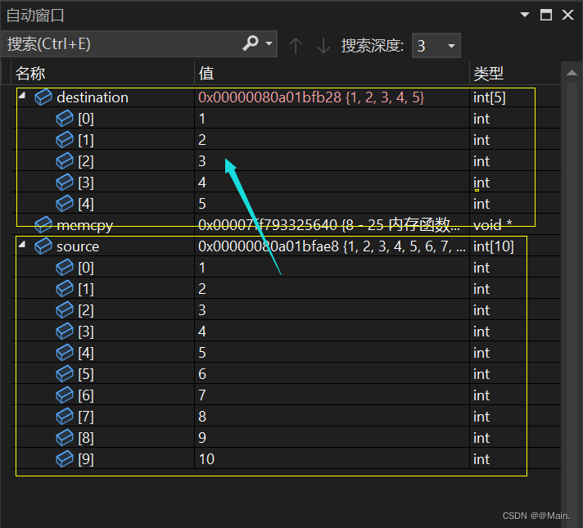Click the memcpy variable cube icon

[x=43, y=224]
